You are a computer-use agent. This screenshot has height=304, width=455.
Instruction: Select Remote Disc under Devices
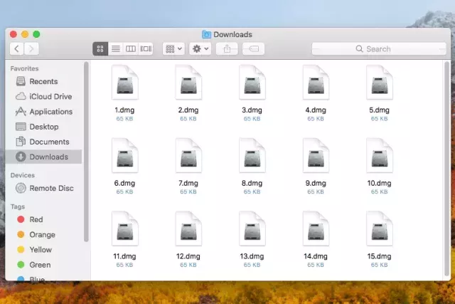coord(50,189)
